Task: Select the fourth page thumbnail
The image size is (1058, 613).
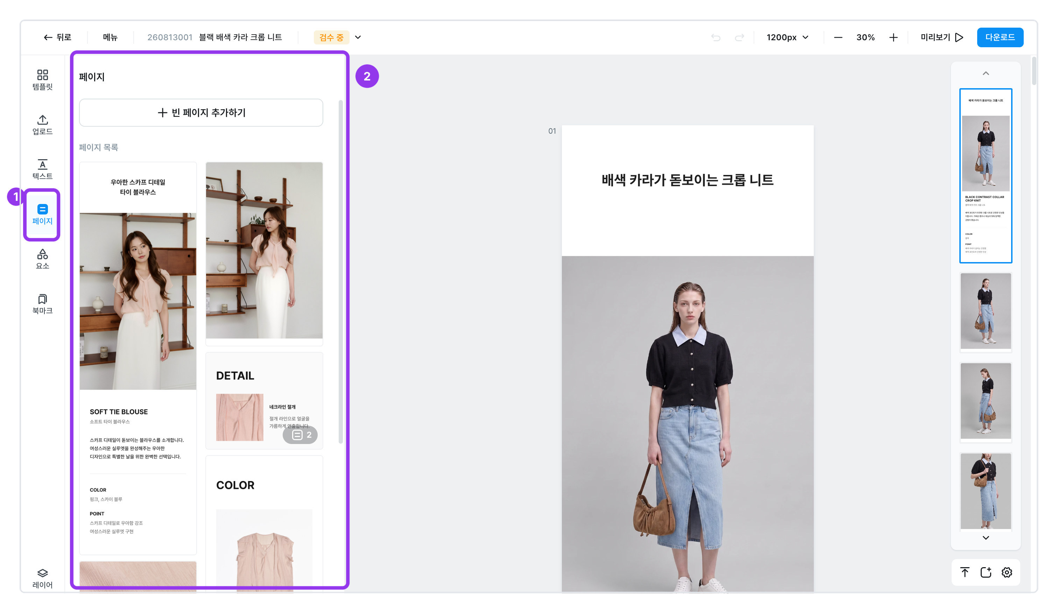Action: tap(985, 491)
